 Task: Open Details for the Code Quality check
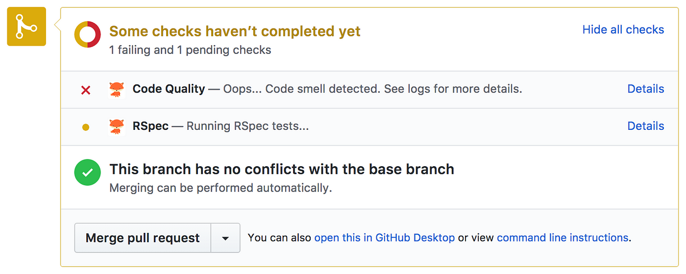[646, 89]
